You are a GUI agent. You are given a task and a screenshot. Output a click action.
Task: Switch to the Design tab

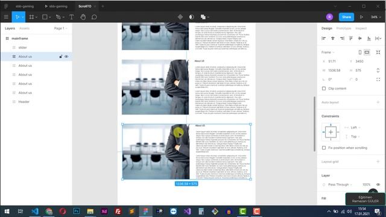coord(327,28)
